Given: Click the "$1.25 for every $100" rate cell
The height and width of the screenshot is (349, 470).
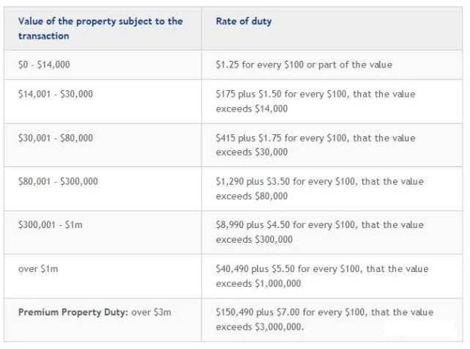Looking at the screenshot, I should click(304, 65).
